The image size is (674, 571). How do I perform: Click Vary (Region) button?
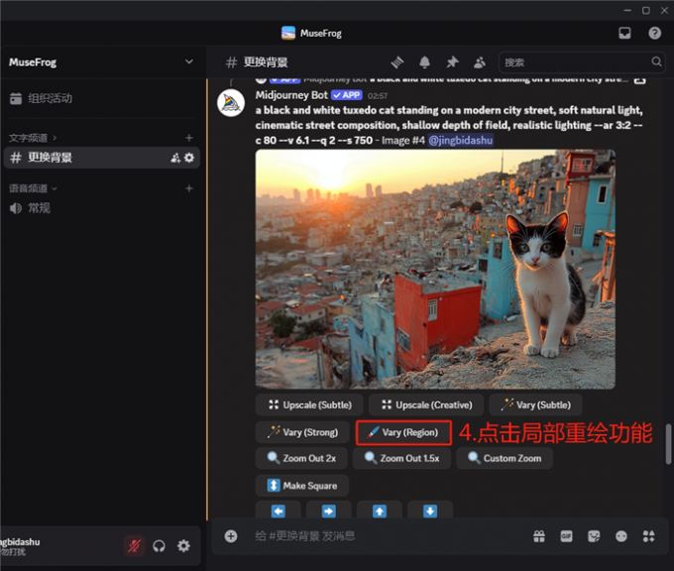click(403, 432)
